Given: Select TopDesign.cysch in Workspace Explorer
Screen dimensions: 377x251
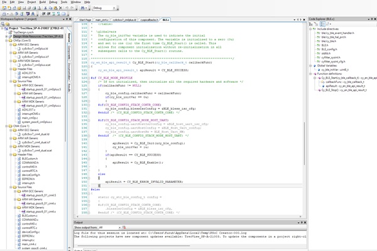Looking at the screenshot, I should (x=23, y=32).
